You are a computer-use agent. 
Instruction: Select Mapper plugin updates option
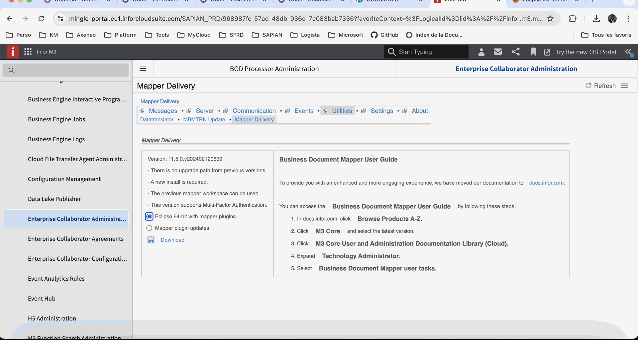point(149,228)
